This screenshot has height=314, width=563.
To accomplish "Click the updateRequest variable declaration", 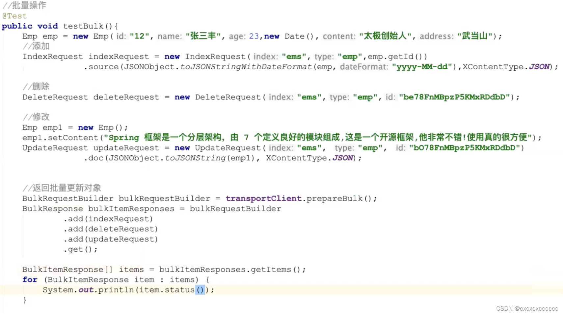I will [126, 148].
